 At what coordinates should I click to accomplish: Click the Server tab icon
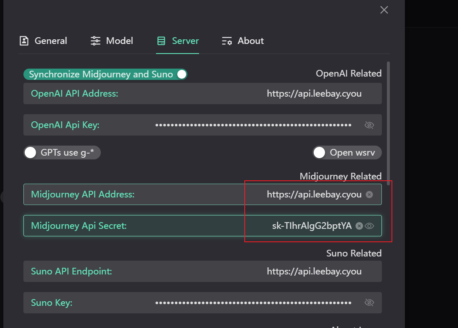tap(161, 41)
